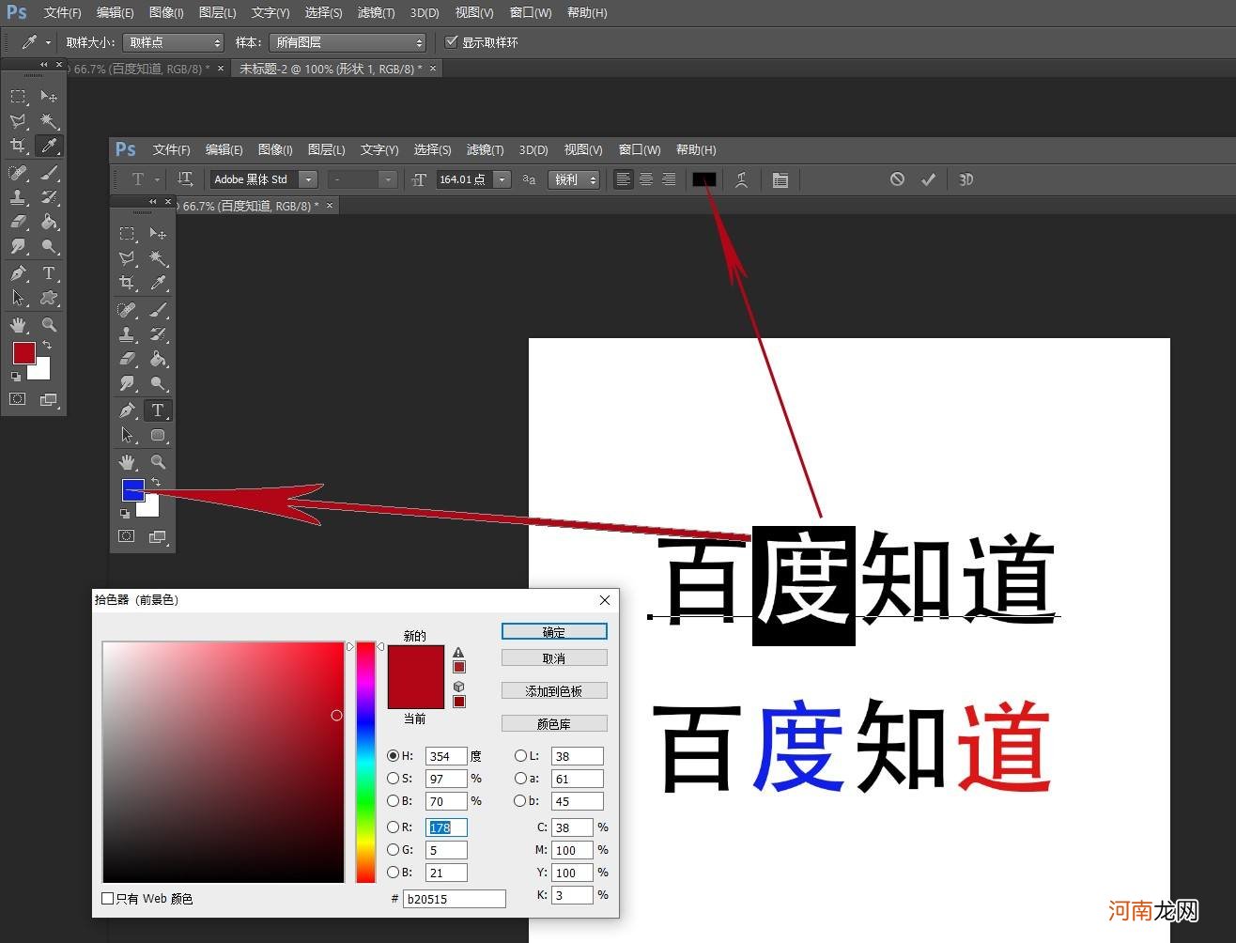
Task: Toggle 显示取样环 checkbox
Action: tap(452, 42)
